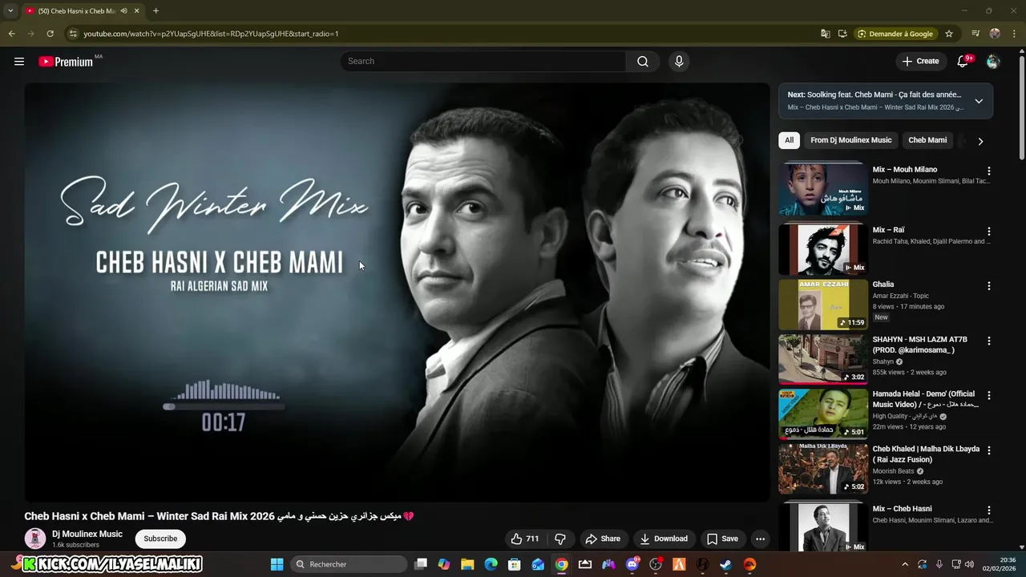Open the Moorish Beats channel link
1026x577 pixels.
point(893,471)
